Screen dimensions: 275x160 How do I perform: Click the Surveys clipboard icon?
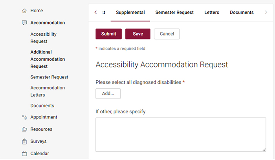click(x=24, y=142)
